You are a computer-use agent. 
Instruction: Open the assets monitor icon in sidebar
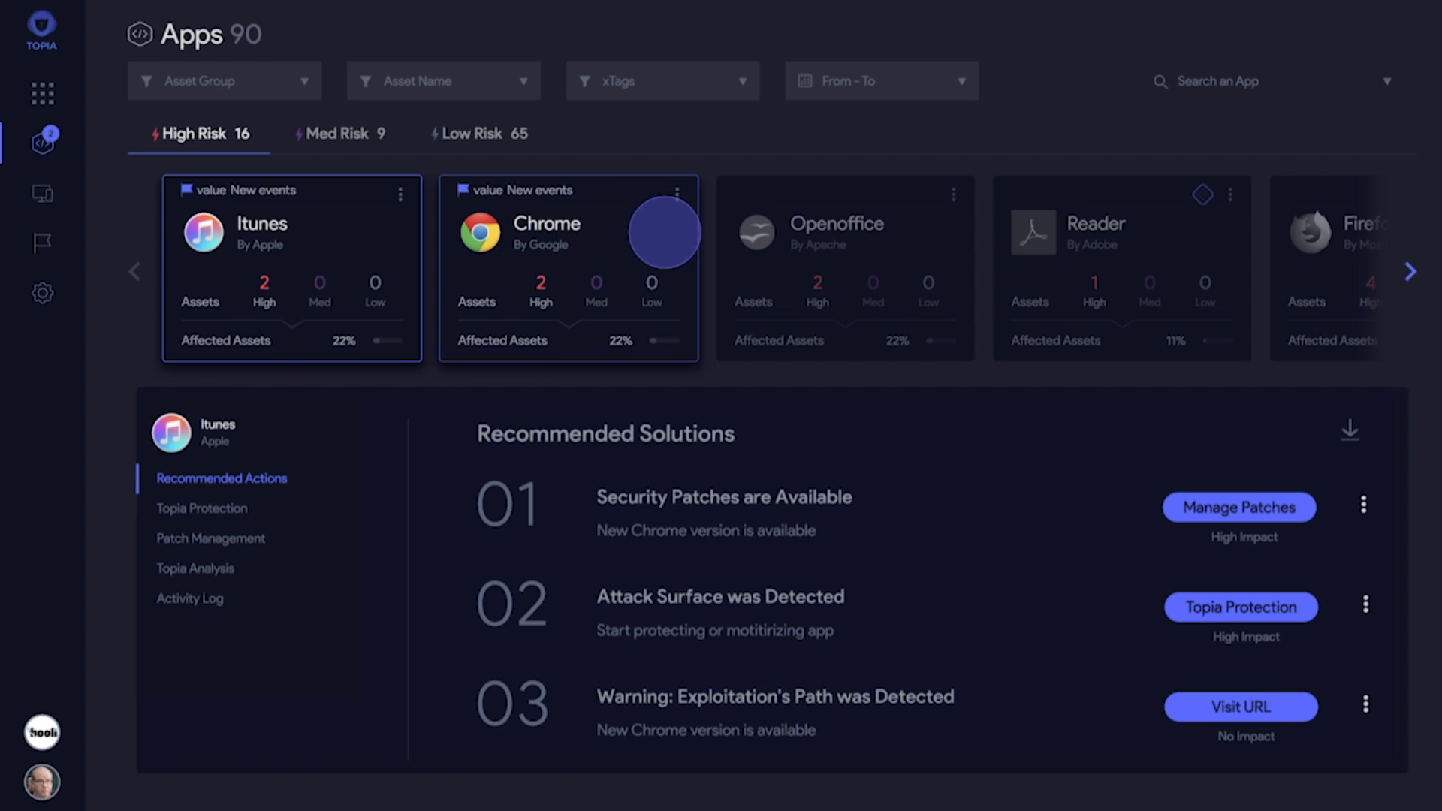coord(42,194)
